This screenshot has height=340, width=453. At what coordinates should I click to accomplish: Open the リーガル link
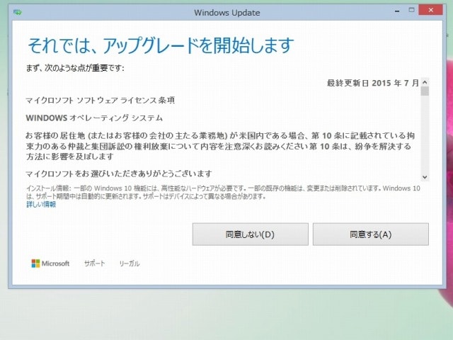(129, 263)
